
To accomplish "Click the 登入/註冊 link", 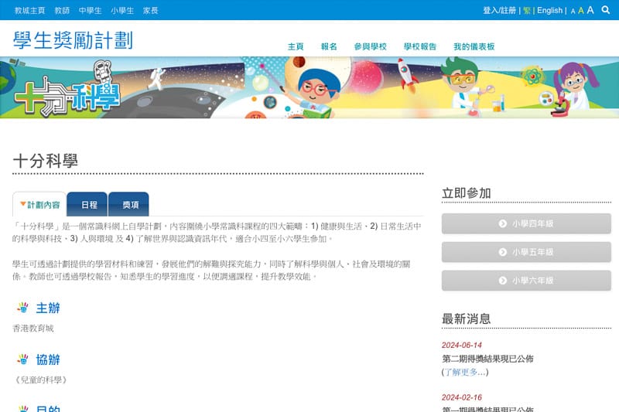I will point(499,11).
